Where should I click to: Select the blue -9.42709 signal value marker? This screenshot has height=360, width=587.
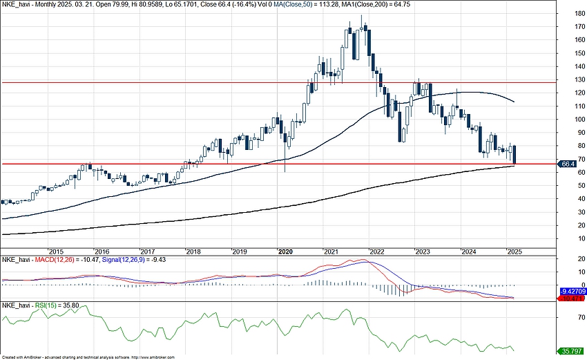point(572,291)
